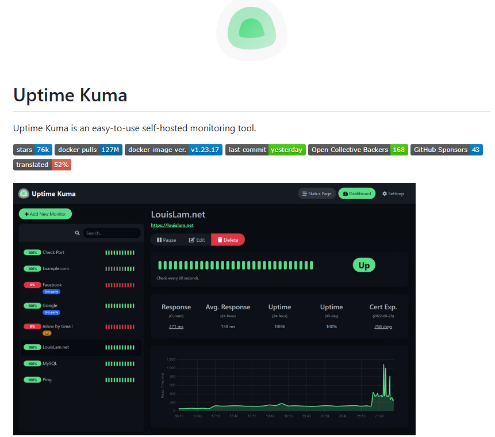Click the Kuma logo icon in dashboard header
This screenshot has height=437, width=495.
coord(24,193)
